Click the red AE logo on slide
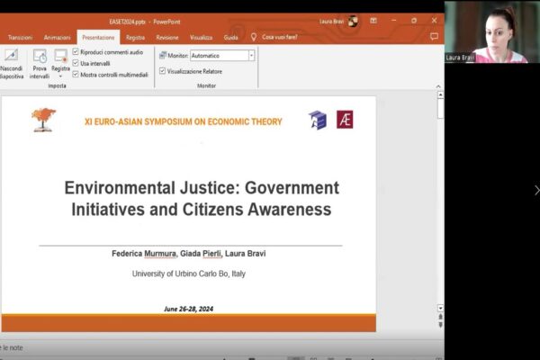Screen dimensions: 540x360 click(x=344, y=119)
